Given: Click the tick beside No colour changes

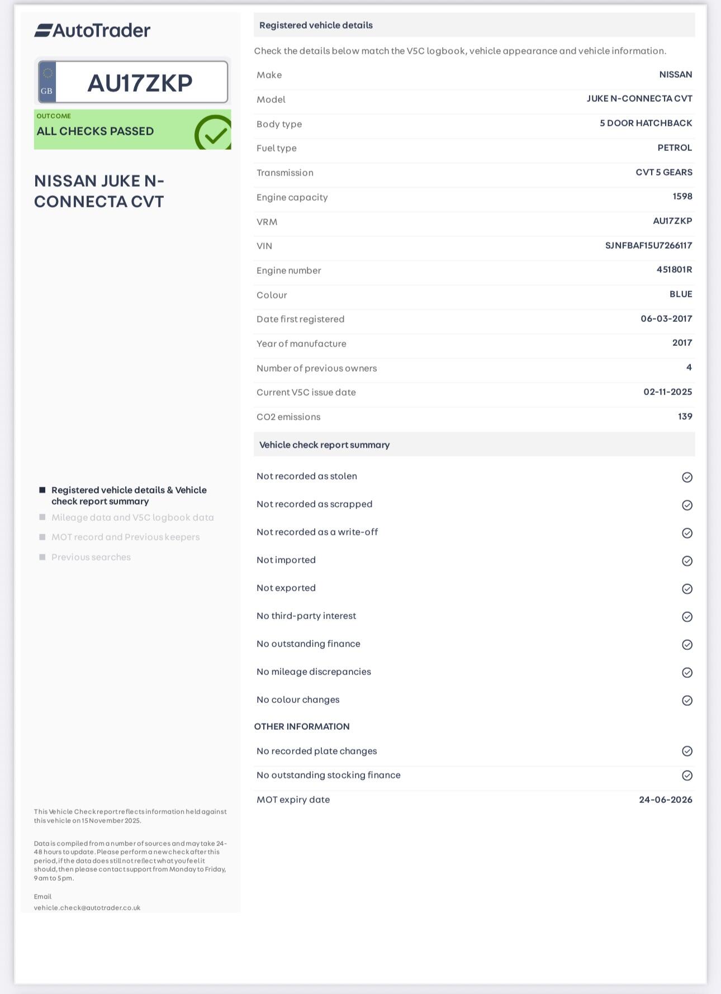Looking at the screenshot, I should tap(687, 701).
